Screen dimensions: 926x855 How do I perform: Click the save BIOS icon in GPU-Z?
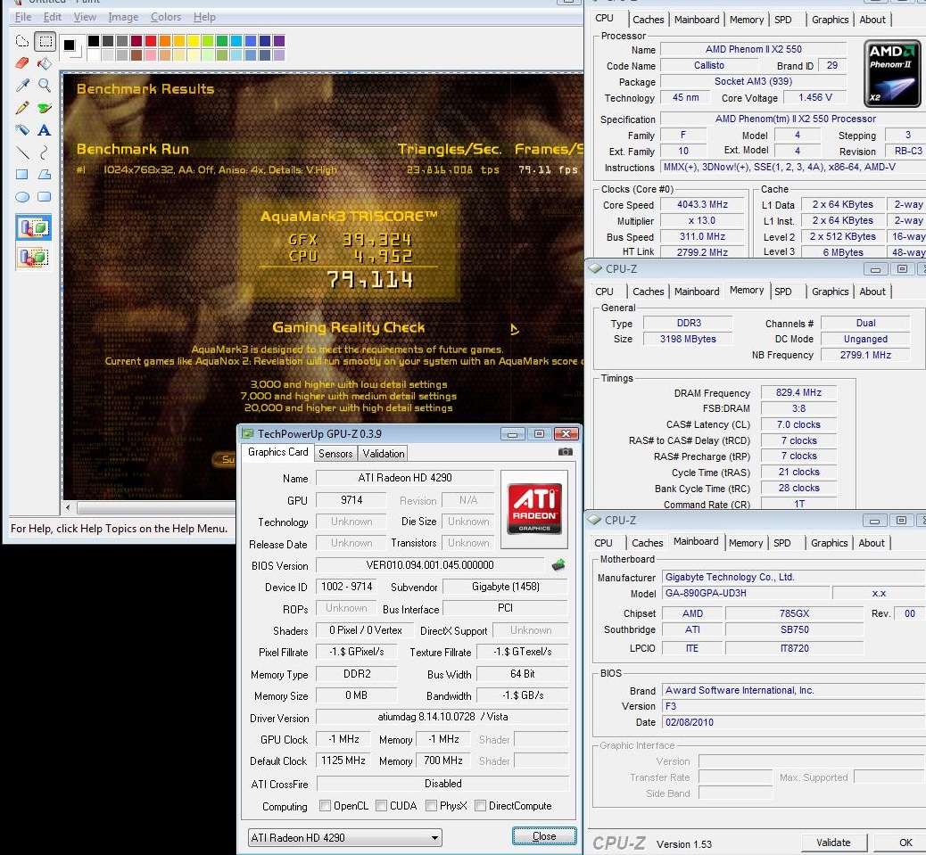[558, 564]
